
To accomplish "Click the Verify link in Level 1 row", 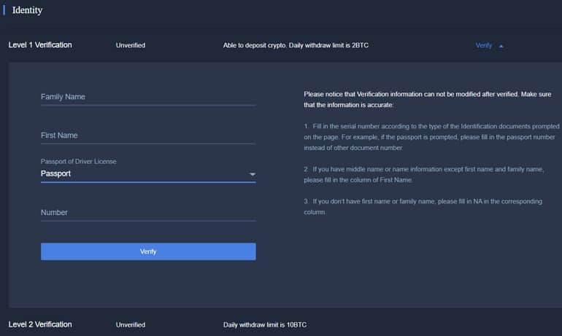I will pos(483,45).
